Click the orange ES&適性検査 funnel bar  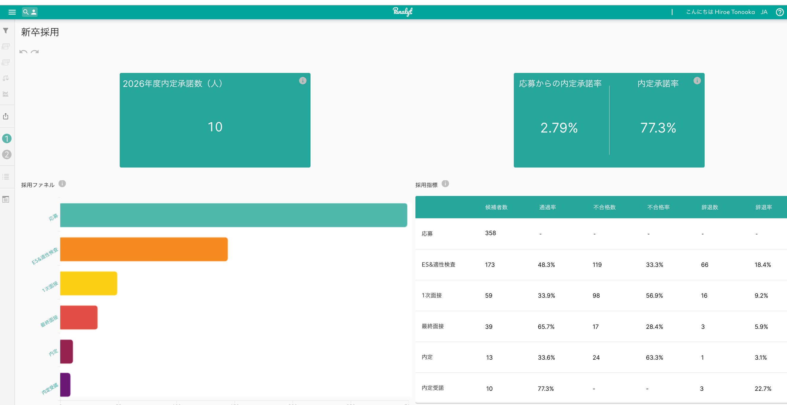[x=144, y=249]
